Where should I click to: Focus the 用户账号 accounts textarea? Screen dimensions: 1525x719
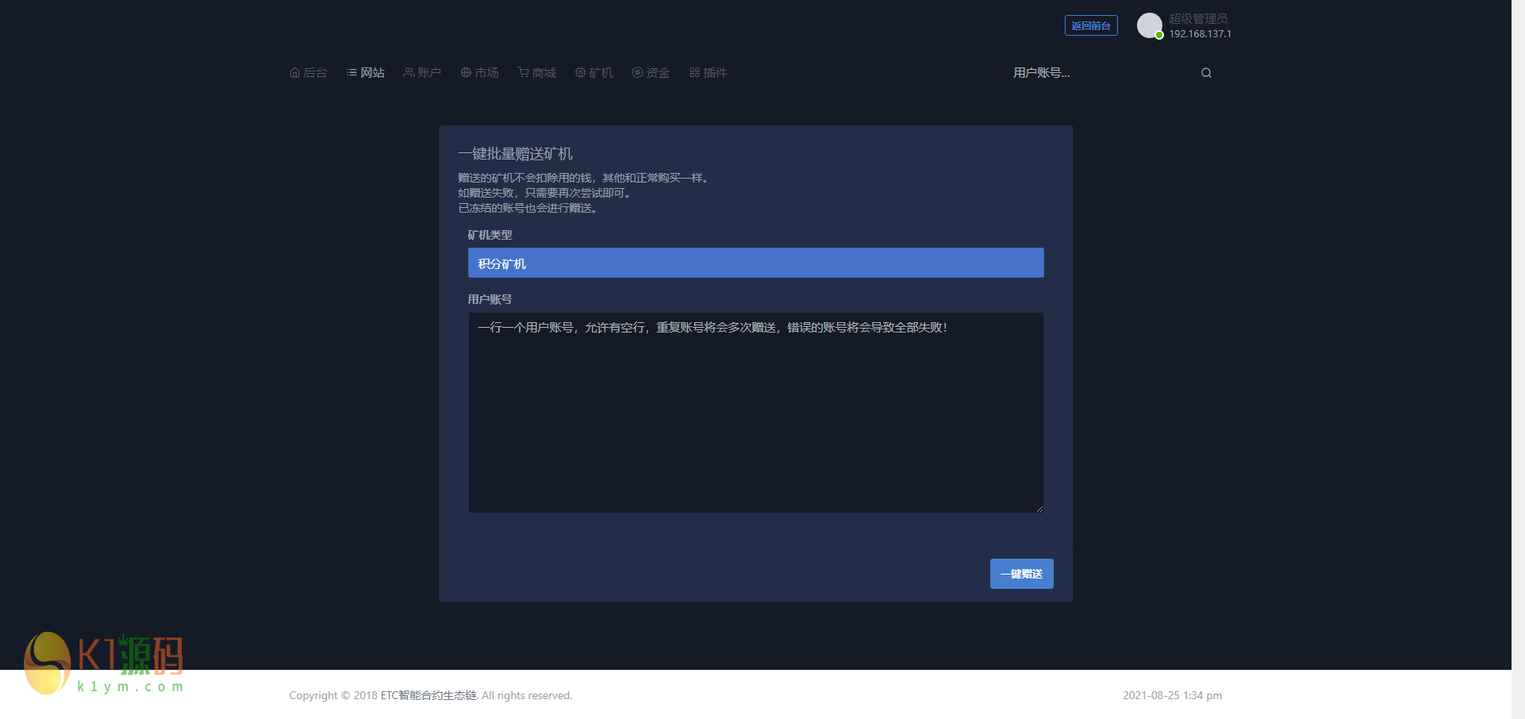[x=756, y=413]
